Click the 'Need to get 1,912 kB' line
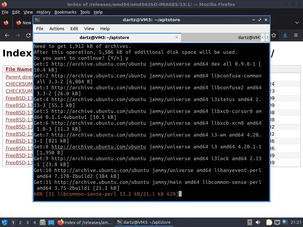Screen dimensions: 303x227 click(x=82, y=46)
